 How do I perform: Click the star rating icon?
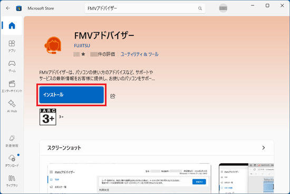click(x=83, y=54)
